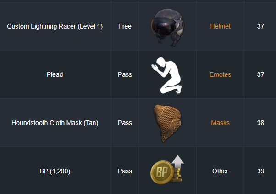
Task: Select the Plead item name
Action: pos(55,74)
